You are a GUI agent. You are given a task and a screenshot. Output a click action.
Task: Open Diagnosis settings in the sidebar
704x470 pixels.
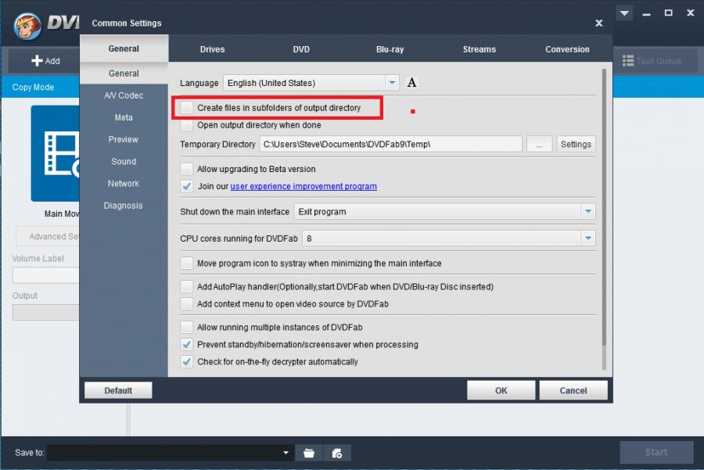(x=124, y=206)
